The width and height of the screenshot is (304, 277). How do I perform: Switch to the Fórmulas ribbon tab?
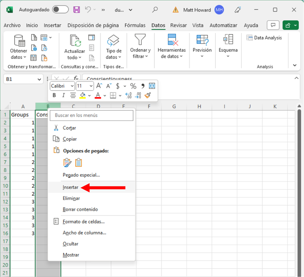(135, 25)
